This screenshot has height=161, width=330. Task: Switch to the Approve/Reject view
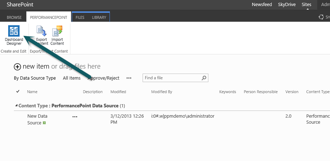coord(103,78)
